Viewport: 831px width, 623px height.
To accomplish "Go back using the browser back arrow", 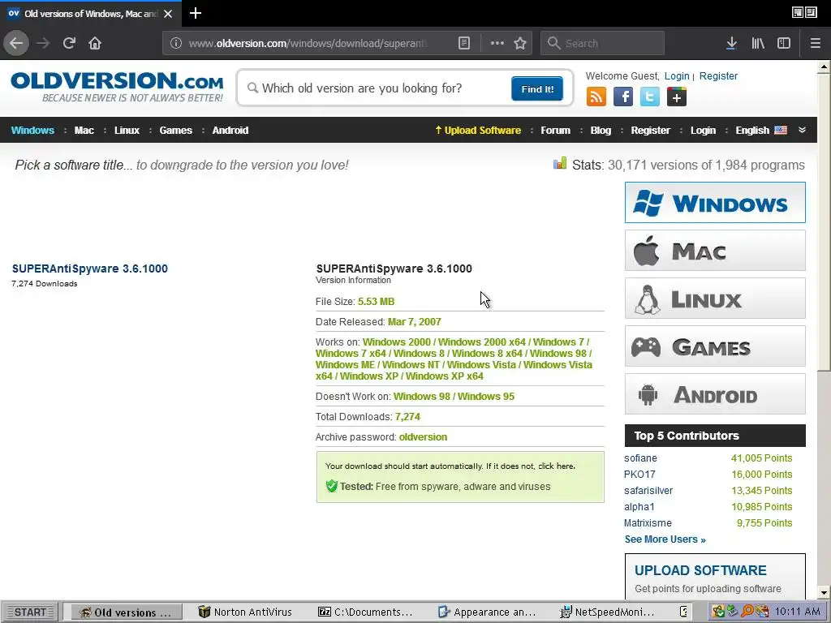I will coord(16,43).
